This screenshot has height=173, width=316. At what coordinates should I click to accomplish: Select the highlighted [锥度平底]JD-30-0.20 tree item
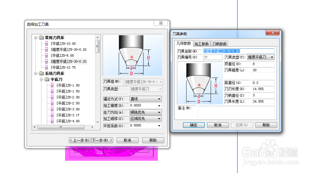point(69,62)
